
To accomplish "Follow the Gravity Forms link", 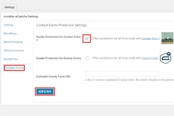I will tap(150, 58).
